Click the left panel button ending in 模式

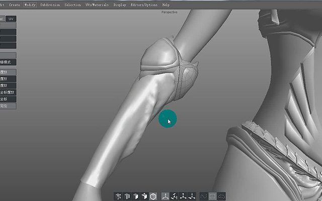pos(8,62)
